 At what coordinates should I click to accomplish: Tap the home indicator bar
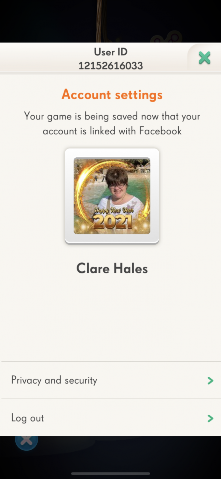coord(111,474)
